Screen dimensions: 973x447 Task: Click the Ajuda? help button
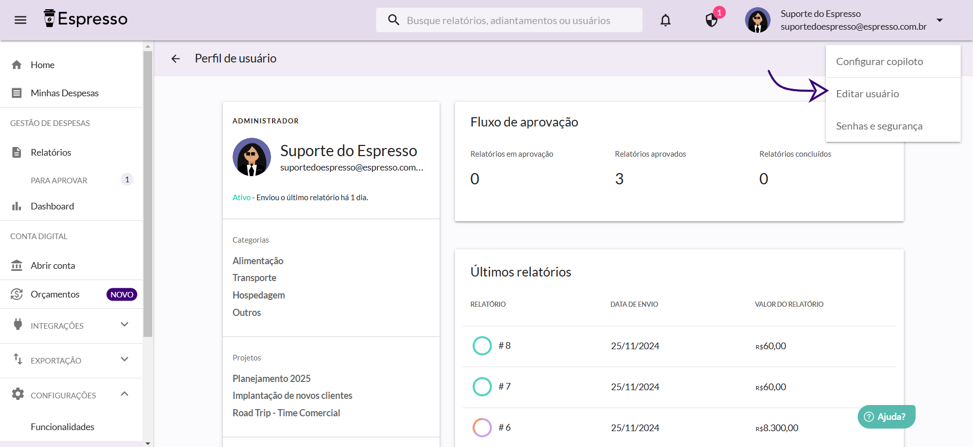click(886, 417)
